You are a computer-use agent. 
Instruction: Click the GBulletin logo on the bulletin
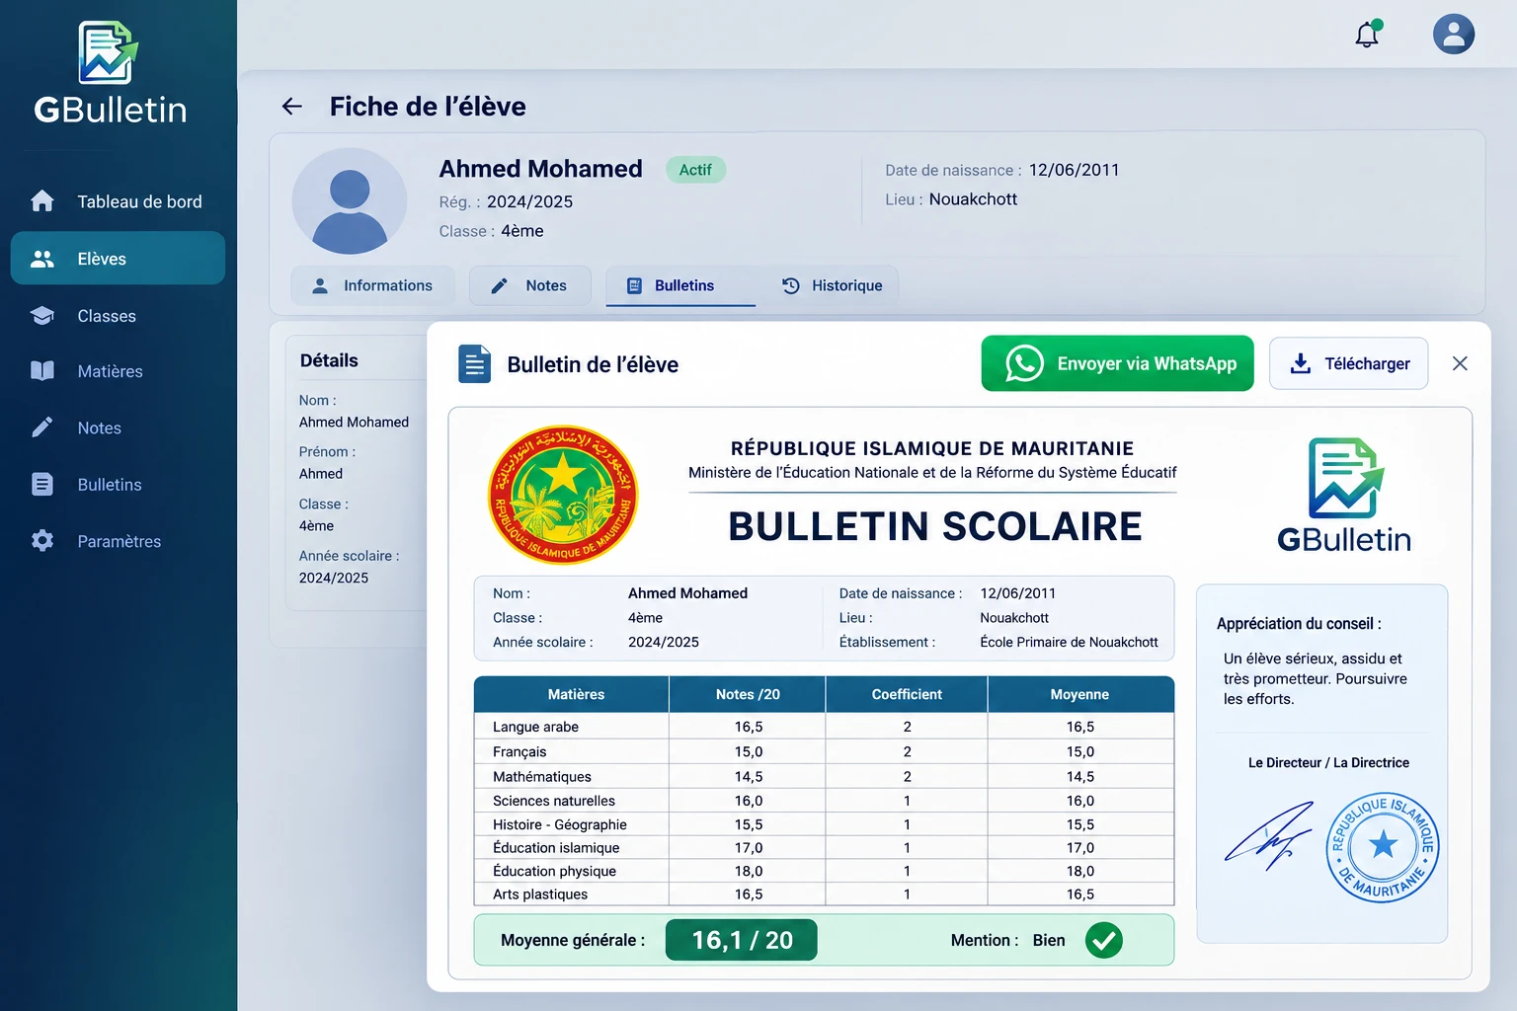click(1344, 495)
